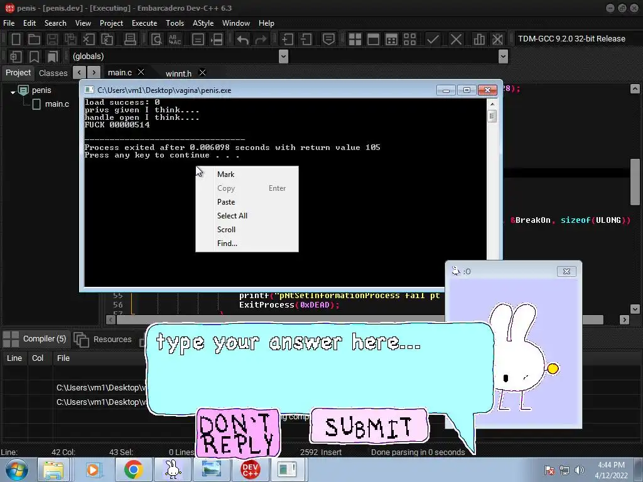The height and width of the screenshot is (482, 643).
Task: Click the editor scroll-down arrow
Action: [x=635, y=309]
